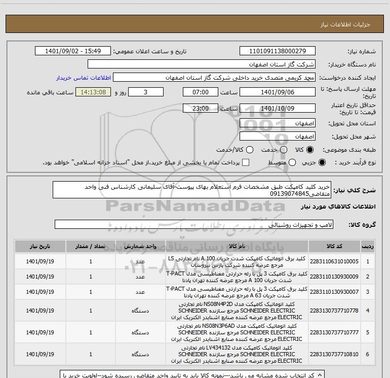This screenshot has height=378, width=390.
Task: Click the remaining time field 14:13:08
Action: (x=93, y=92)
